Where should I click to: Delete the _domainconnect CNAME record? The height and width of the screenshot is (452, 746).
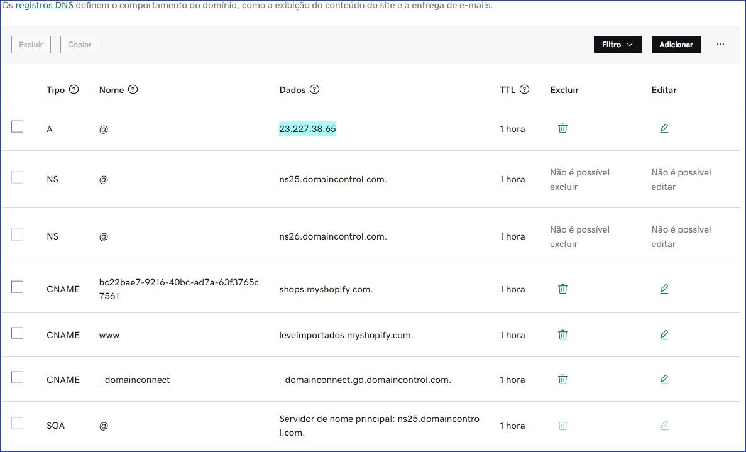tap(562, 379)
